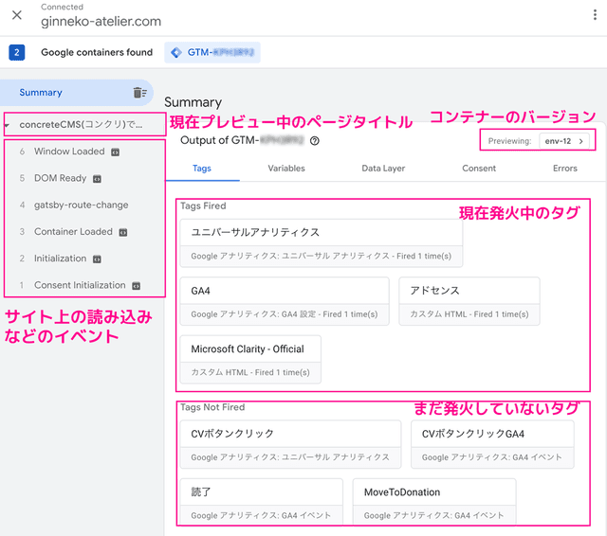607x536 pixels.
Task: Switch to the Tags tab
Action: (202, 169)
